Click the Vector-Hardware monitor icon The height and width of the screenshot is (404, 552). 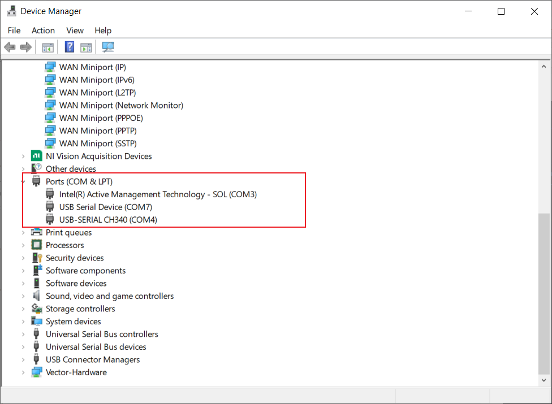37,372
